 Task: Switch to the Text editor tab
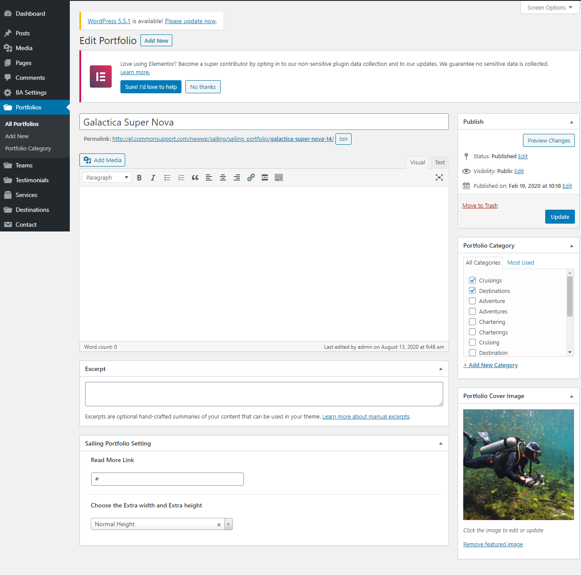tap(440, 163)
